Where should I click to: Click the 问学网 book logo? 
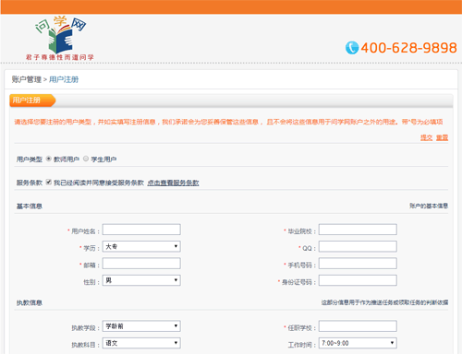click(60, 38)
